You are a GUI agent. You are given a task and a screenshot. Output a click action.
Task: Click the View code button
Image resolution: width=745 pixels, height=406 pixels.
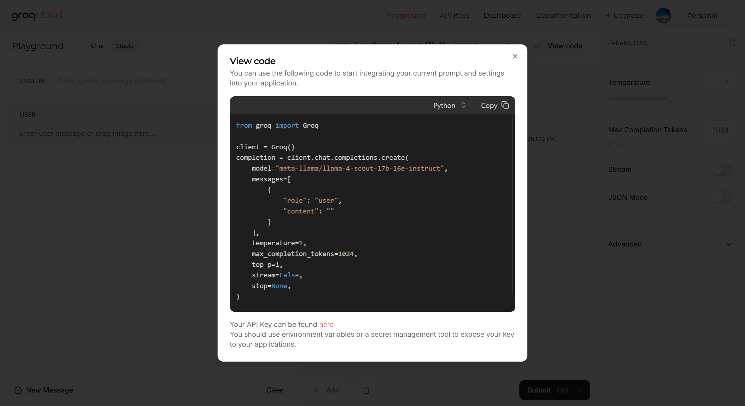(x=558, y=46)
